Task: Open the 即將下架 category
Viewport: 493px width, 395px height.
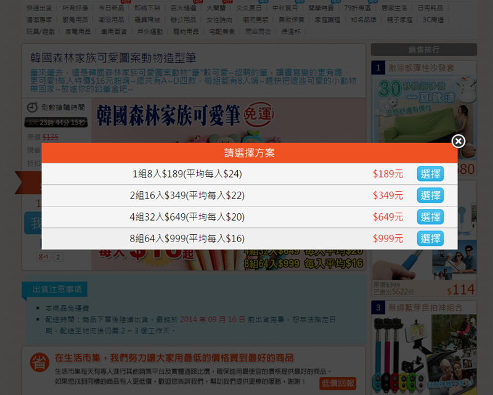Action: pyautogui.click(x=147, y=8)
